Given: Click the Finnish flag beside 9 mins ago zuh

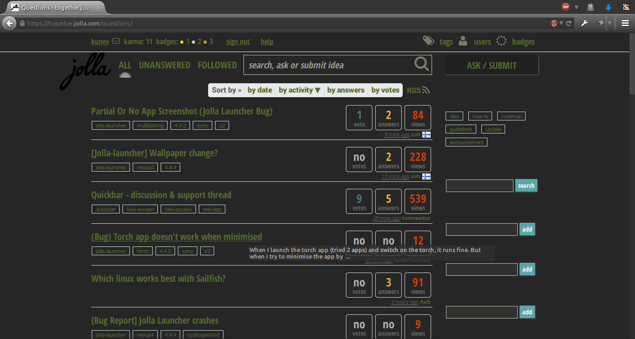Looking at the screenshot, I should [x=426, y=135].
